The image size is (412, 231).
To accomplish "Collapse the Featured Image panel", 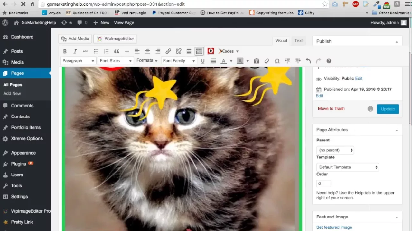I will (x=397, y=217).
